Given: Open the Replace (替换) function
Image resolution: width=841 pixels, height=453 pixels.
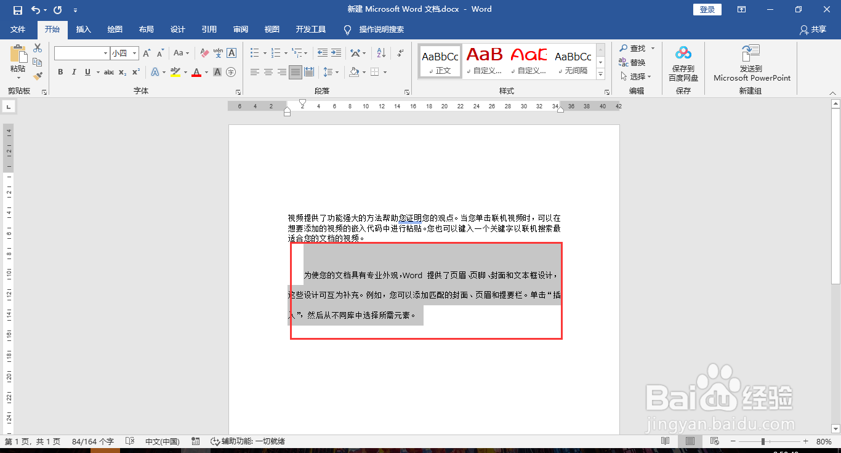Looking at the screenshot, I should (635, 62).
